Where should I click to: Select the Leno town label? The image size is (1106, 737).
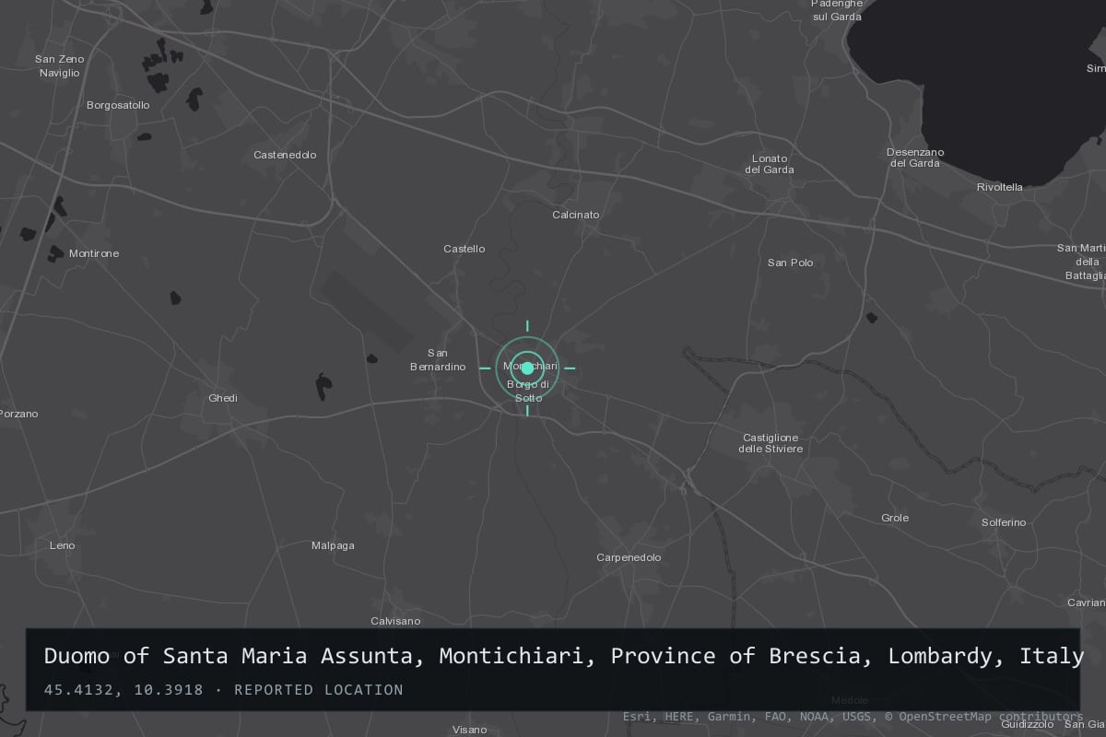pos(62,545)
